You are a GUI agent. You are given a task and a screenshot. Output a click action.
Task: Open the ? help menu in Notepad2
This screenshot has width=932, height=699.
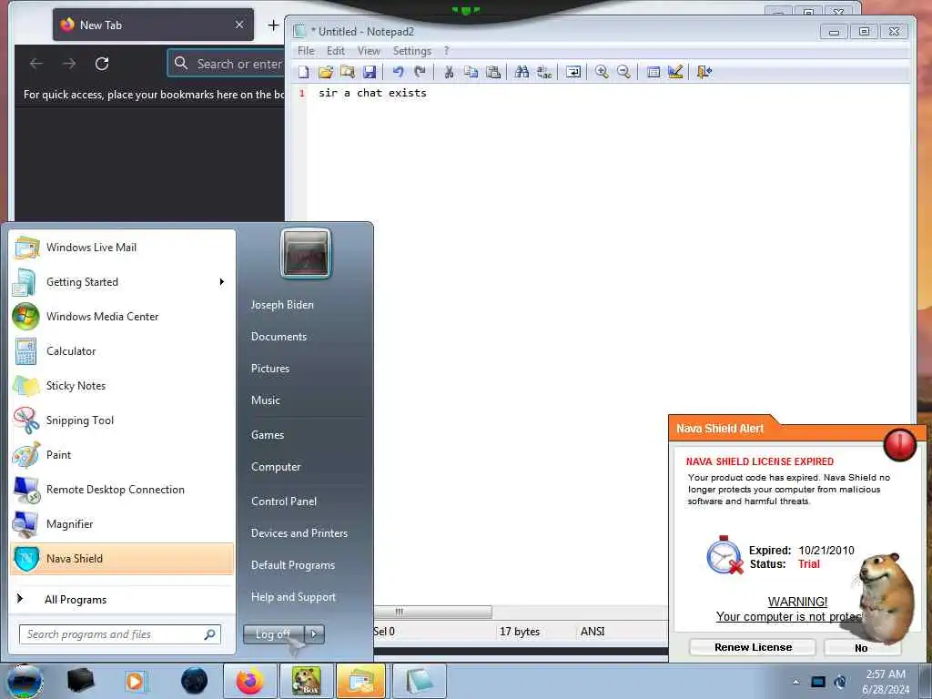446,51
